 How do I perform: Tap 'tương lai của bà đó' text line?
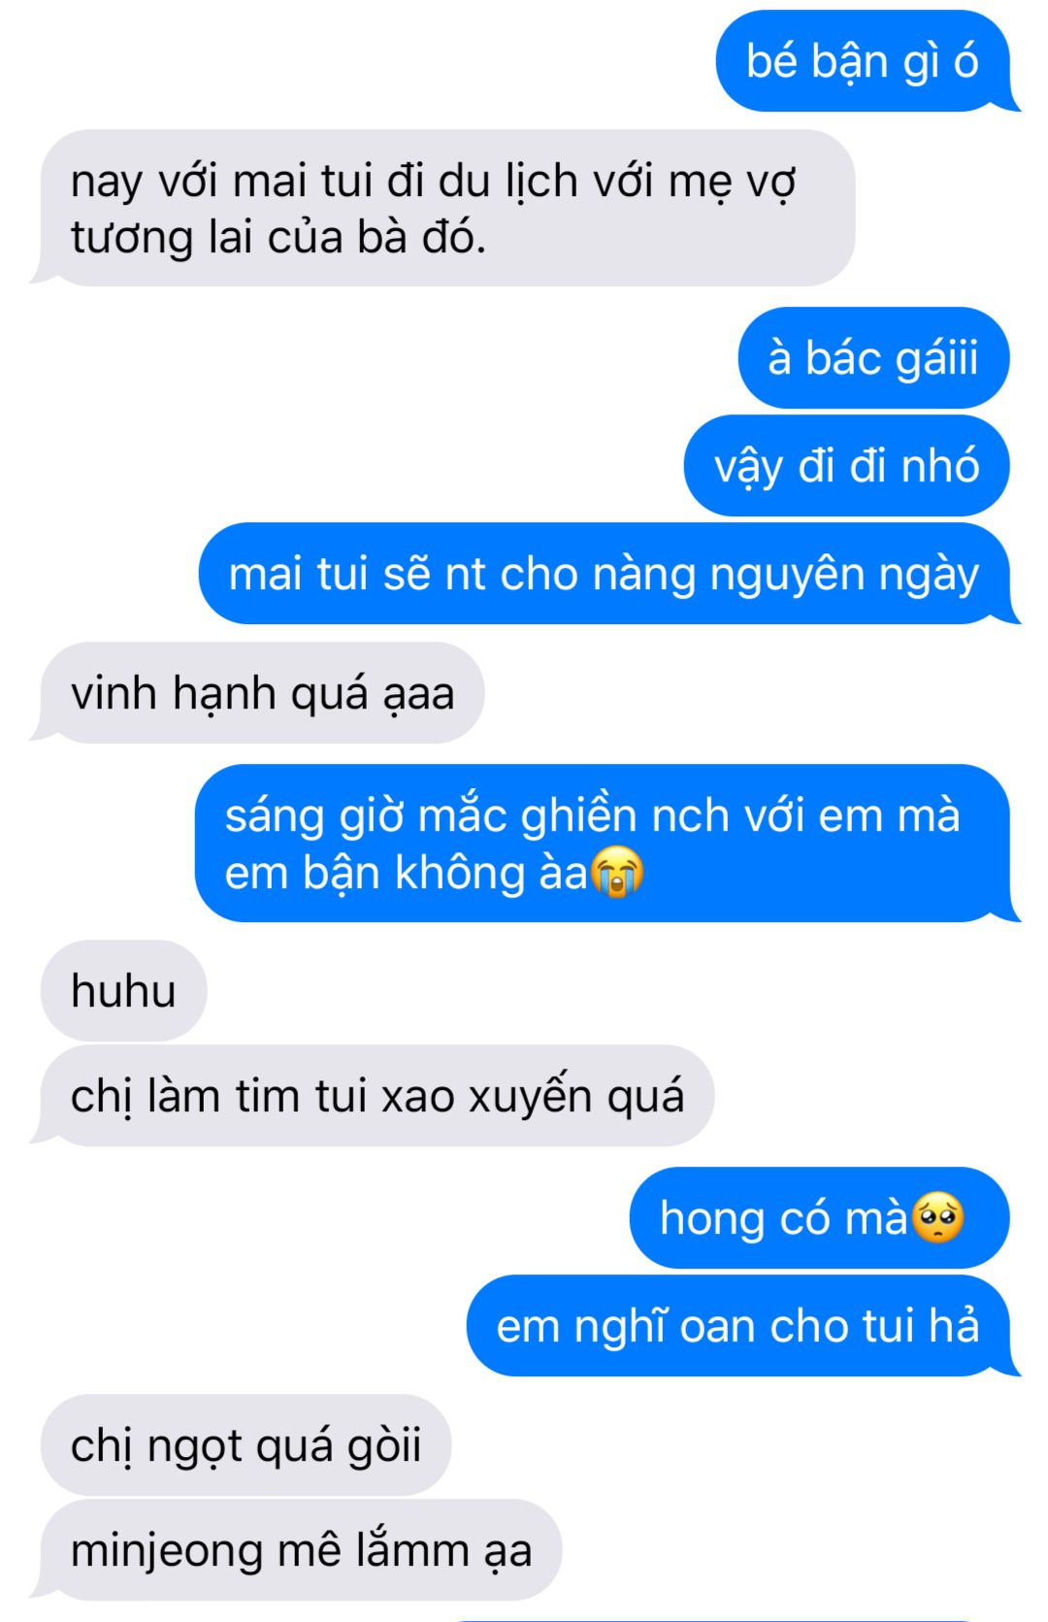(278, 237)
